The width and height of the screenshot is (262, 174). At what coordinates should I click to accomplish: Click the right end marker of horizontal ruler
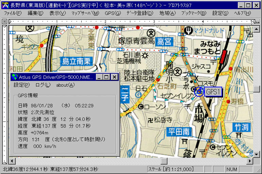(254, 21)
